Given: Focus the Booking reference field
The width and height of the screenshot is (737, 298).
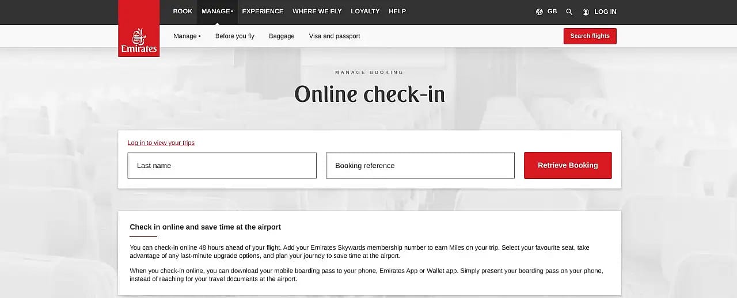Looking at the screenshot, I should [420, 166].
